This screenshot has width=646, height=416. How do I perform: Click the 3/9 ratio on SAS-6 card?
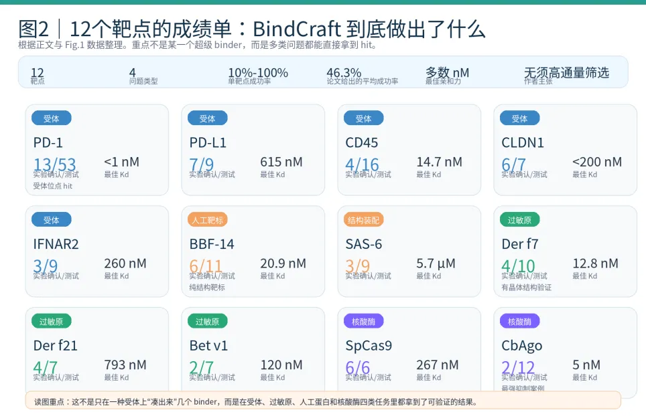358,266
